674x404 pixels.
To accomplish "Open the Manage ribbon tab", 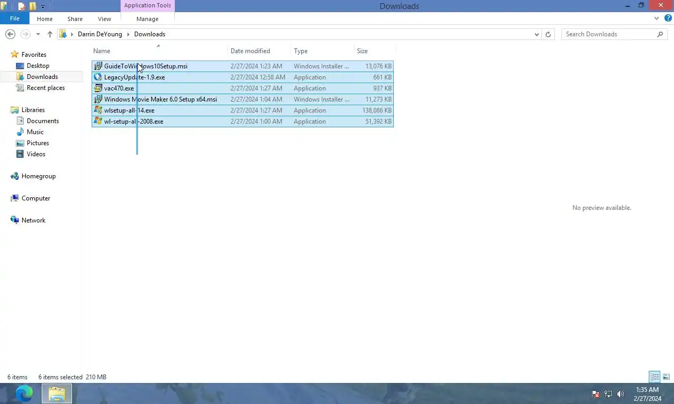I will (147, 19).
